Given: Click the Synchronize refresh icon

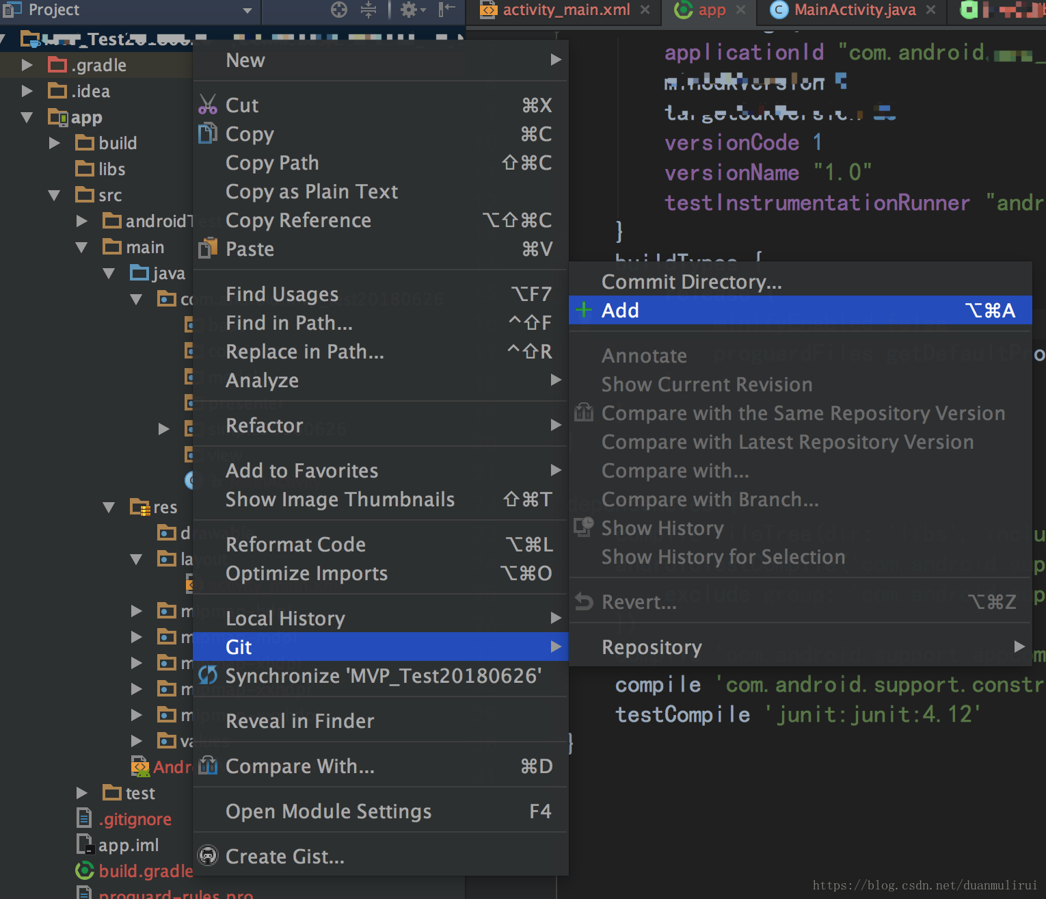Looking at the screenshot, I should [208, 675].
